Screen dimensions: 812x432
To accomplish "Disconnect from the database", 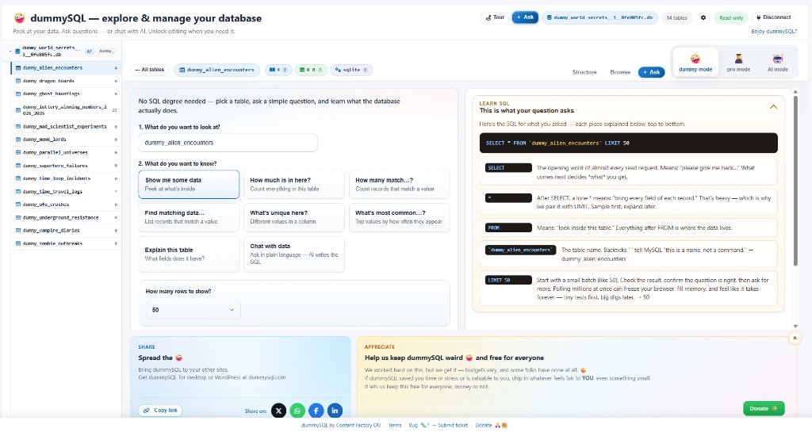I will (x=774, y=17).
